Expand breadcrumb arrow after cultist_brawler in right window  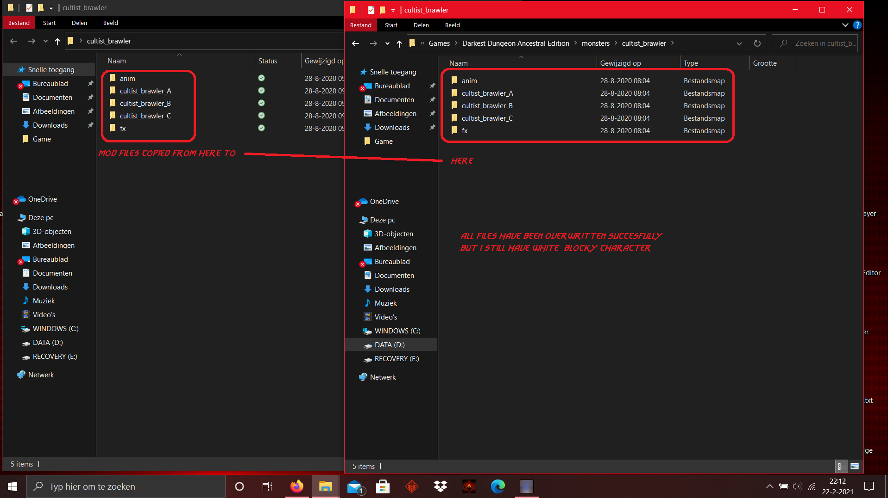point(673,43)
